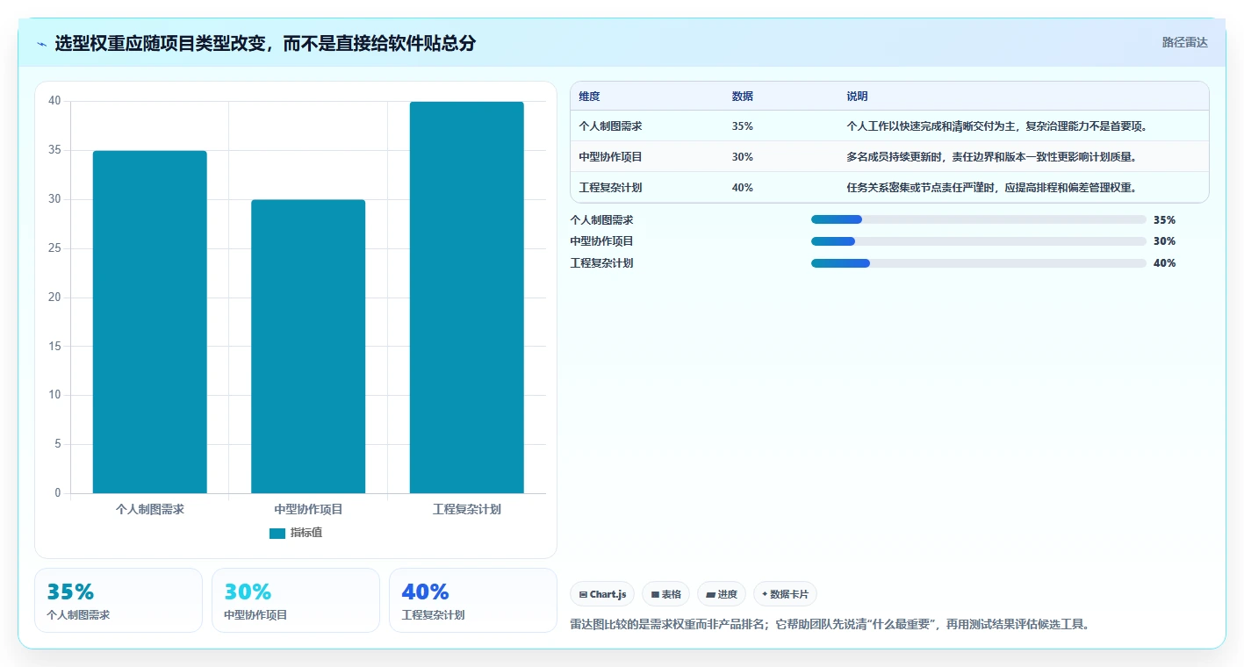Click 30% value in the table
The height and width of the screenshot is (667, 1244).
pyautogui.click(x=742, y=157)
